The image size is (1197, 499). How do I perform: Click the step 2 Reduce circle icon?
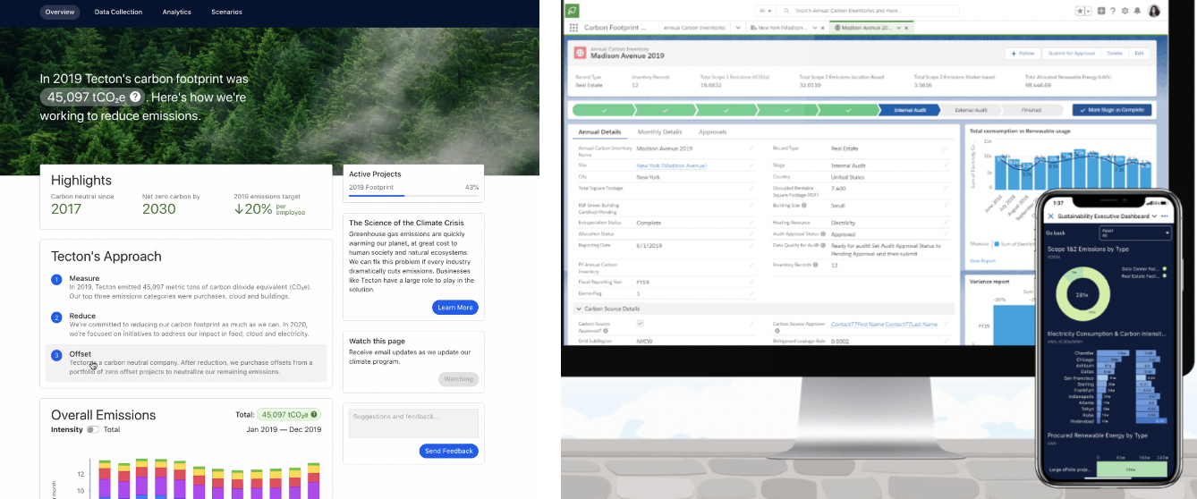click(56, 317)
